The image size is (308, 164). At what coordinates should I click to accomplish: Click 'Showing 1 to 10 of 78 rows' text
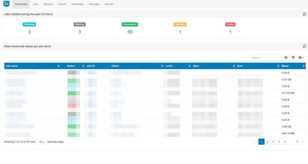20,142
